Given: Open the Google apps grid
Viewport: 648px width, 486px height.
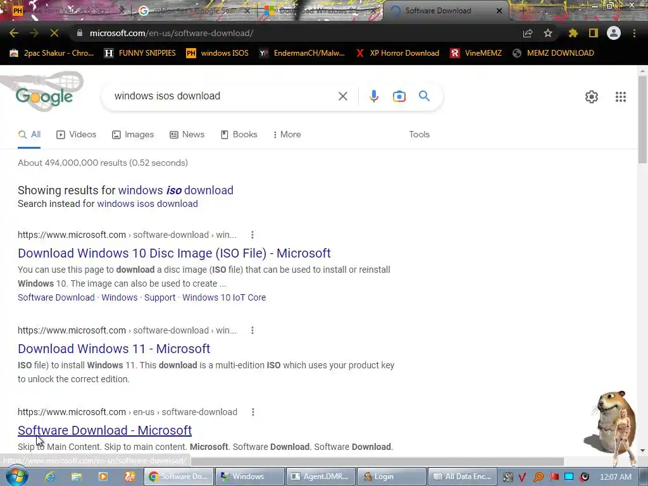Looking at the screenshot, I should 621,97.
